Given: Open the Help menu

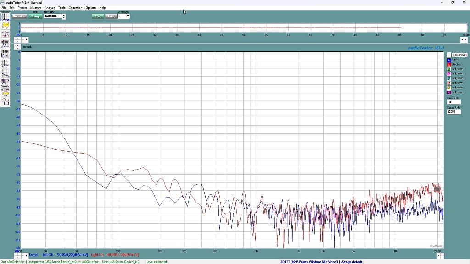Looking at the screenshot, I should point(102,8).
